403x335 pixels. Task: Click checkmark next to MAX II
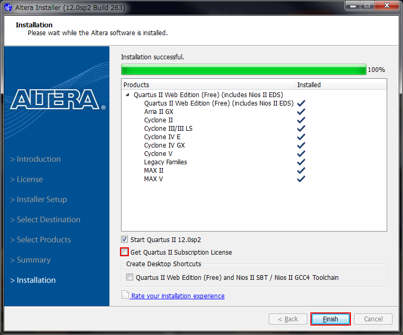click(301, 171)
